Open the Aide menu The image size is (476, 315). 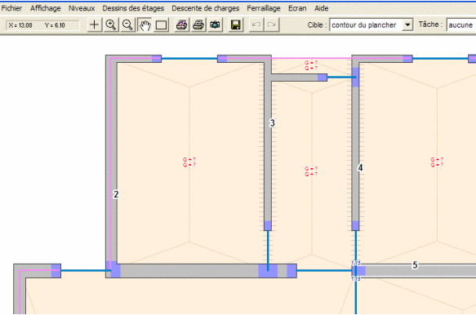tap(322, 8)
